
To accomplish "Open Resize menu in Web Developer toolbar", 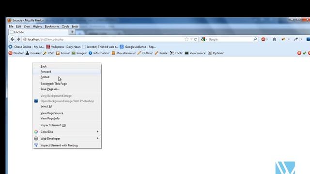I will (161, 53).
